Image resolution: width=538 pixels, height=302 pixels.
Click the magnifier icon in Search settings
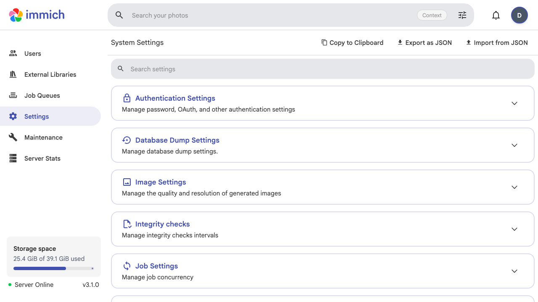pyautogui.click(x=121, y=69)
